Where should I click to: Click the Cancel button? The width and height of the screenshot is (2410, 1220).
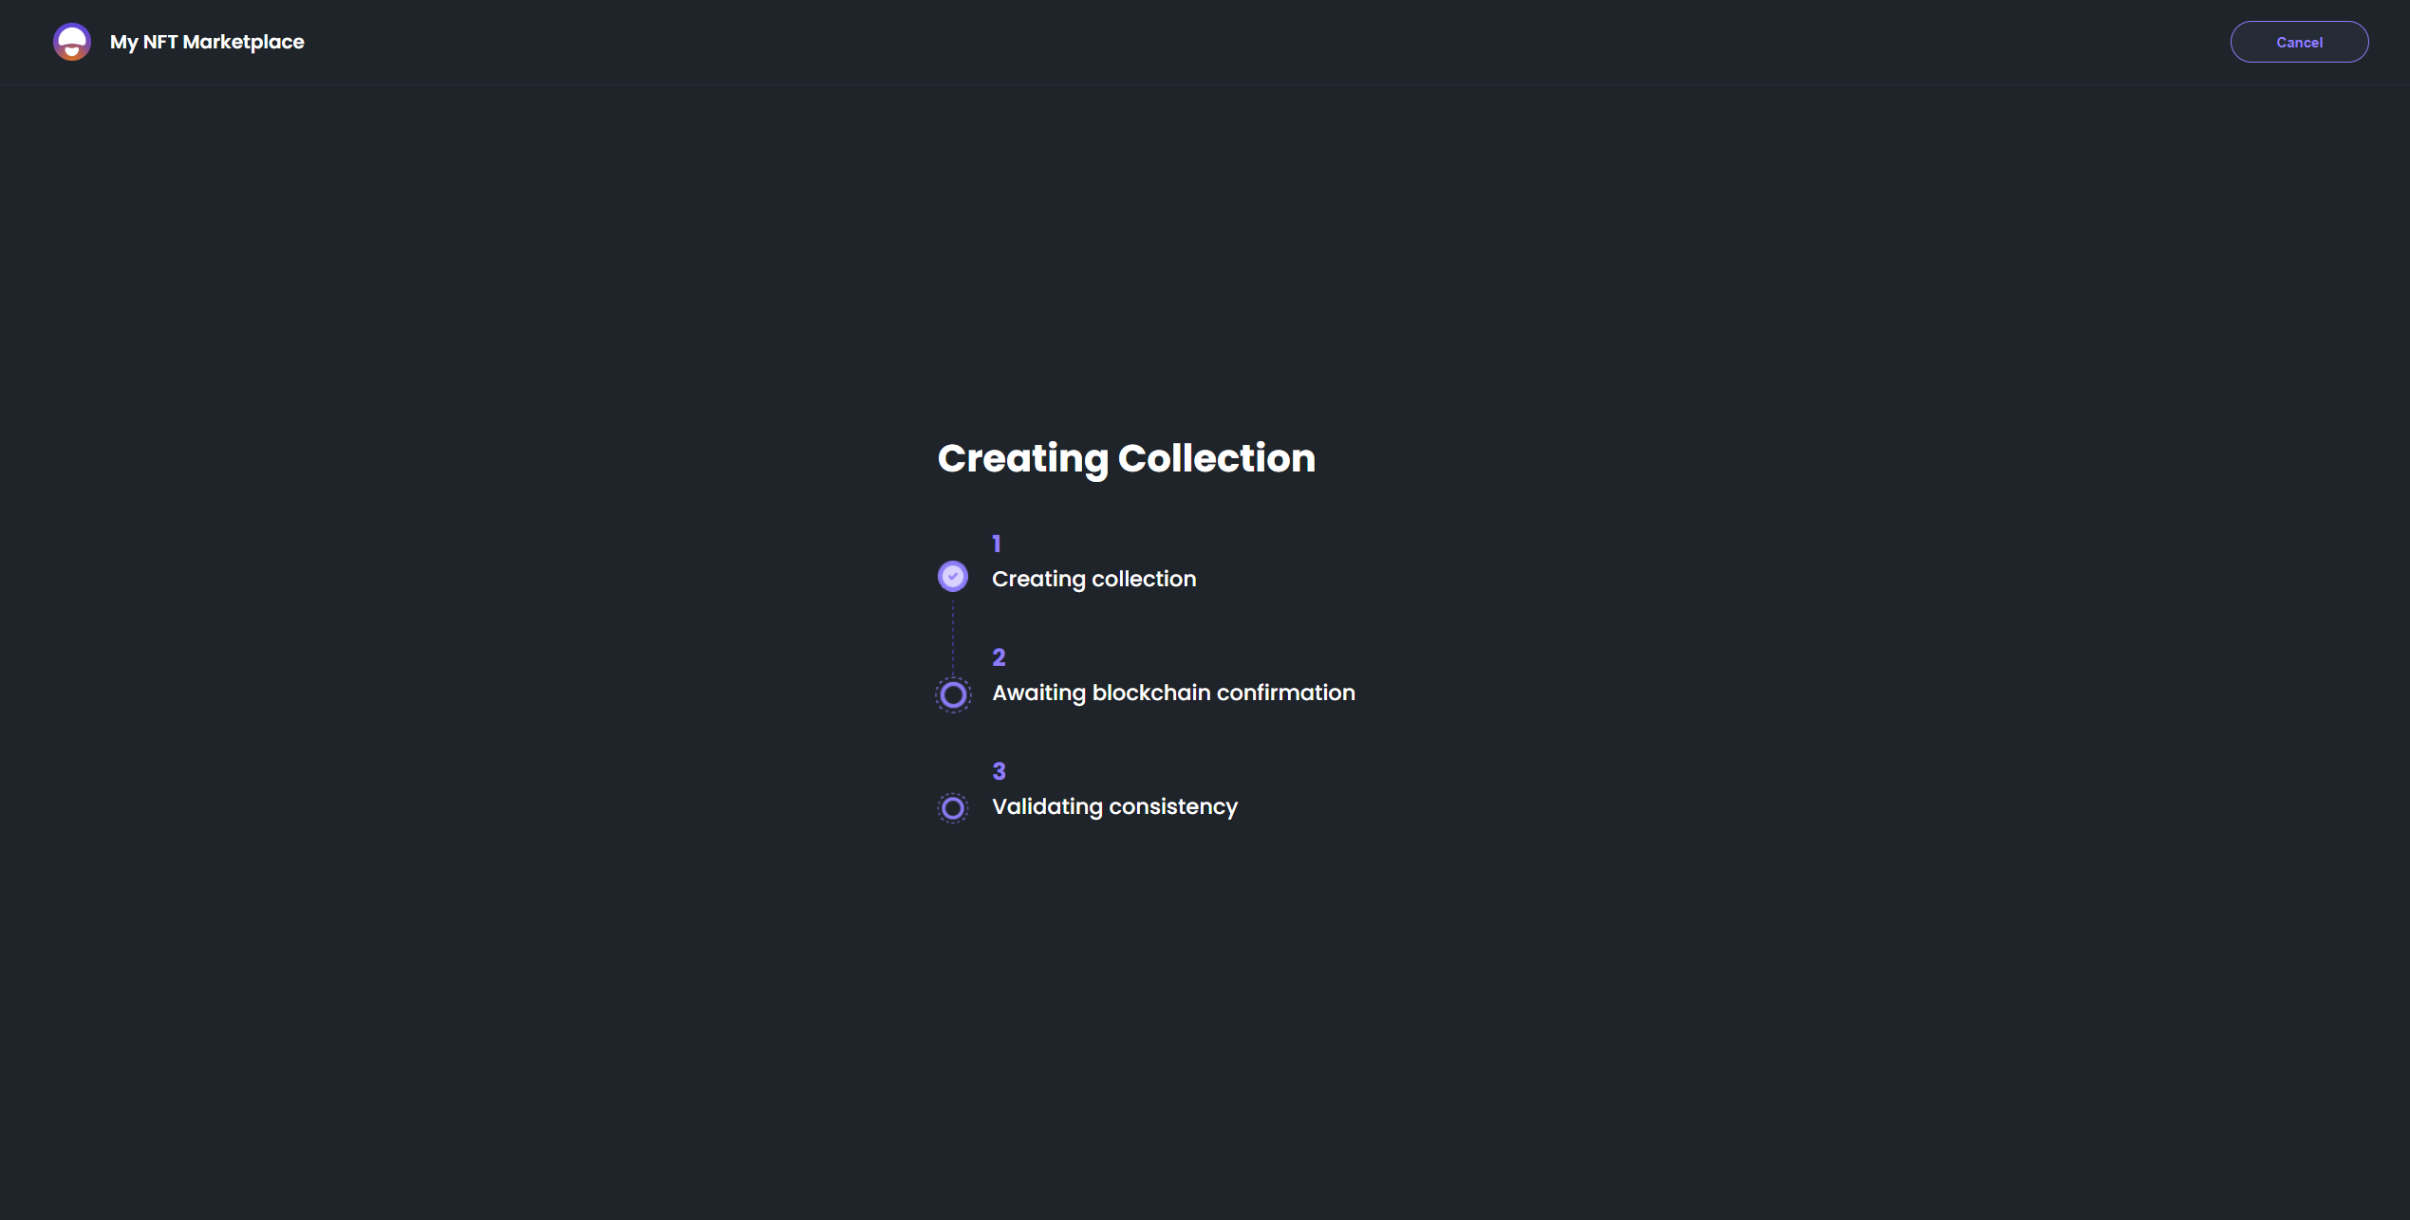tap(2299, 42)
